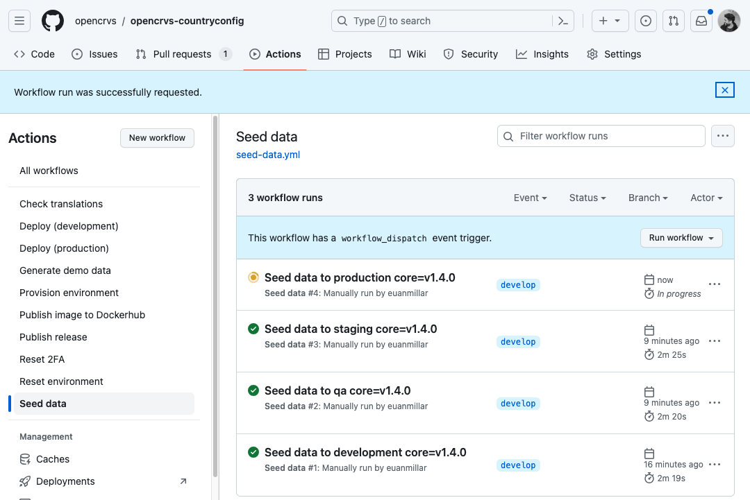The image size is (750, 500).
Task: Switch to the Insights tab
Action: tap(542, 54)
